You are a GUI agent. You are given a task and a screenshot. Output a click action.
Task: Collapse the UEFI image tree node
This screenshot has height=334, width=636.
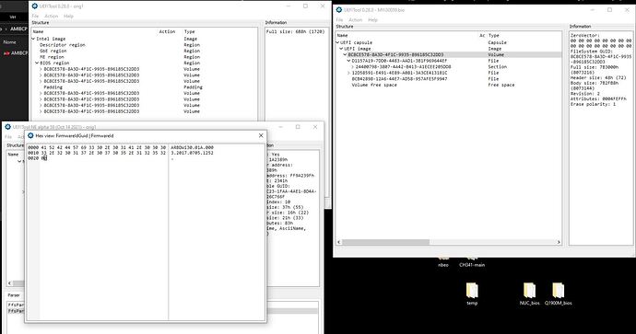coord(342,49)
